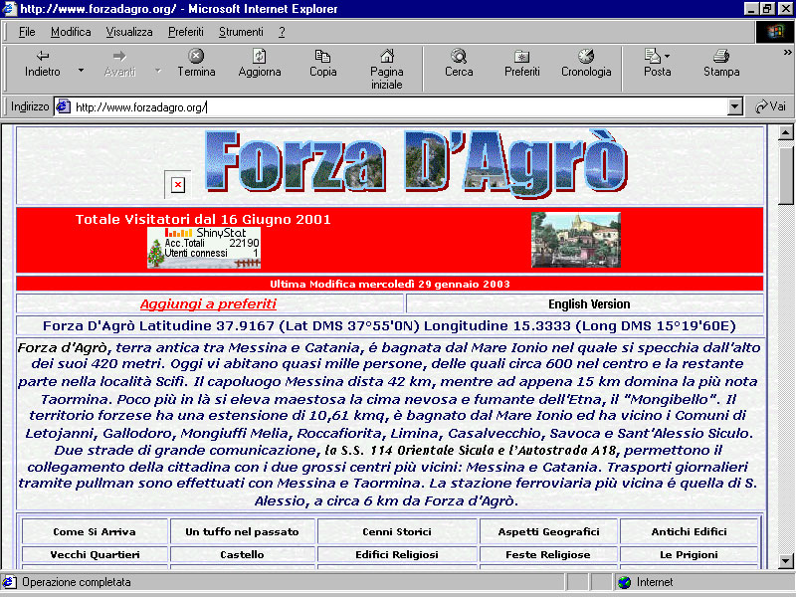This screenshot has width=796, height=597.
Task: Click the Operazione completata status text
Action: click(x=77, y=582)
